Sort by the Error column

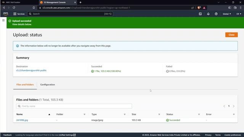click(x=234, y=114)
